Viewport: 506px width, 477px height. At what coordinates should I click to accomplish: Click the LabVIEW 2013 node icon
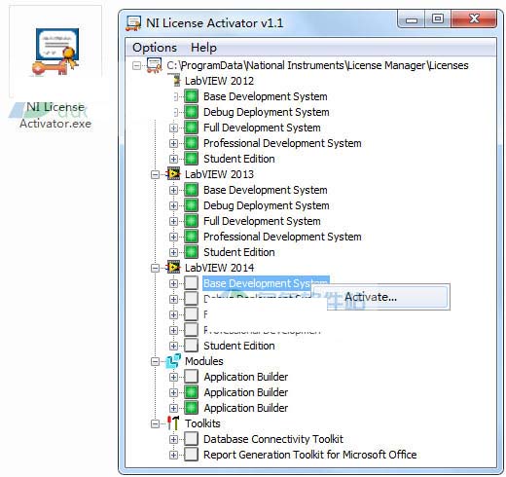click(x=173, y=174)
